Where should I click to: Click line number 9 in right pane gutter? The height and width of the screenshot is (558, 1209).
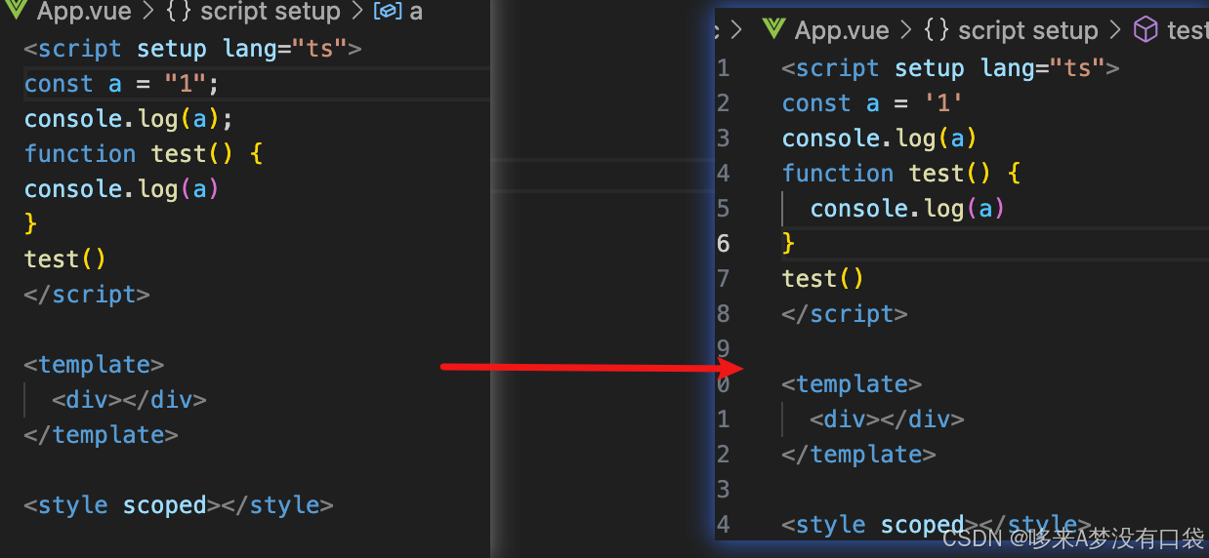723,349
